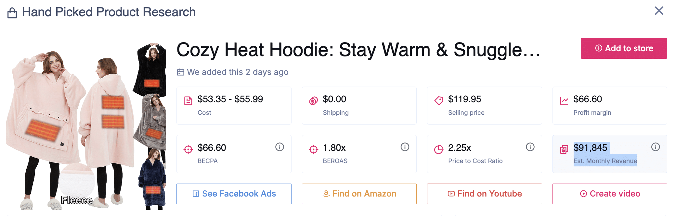Click Find on Youtube

484,194
